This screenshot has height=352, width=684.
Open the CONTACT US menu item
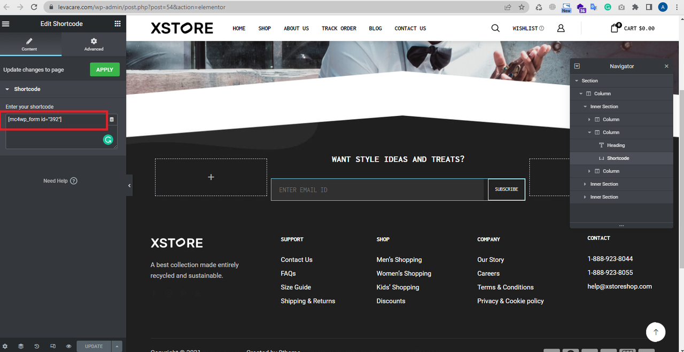(x=410, y=28)
